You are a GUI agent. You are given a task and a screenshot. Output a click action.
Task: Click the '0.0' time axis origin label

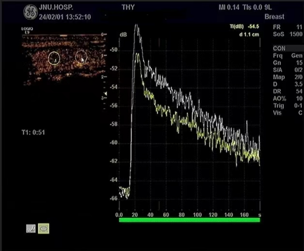pyautogui.click(x=119, y=215)
